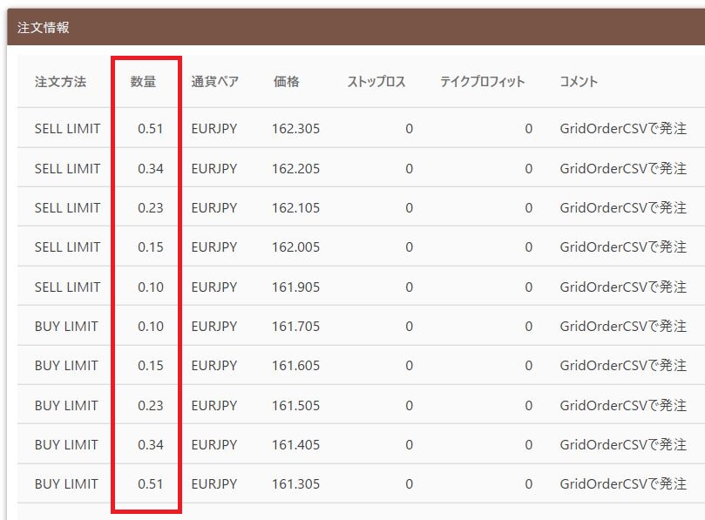The height and width of the screenshot is (520, 705).
Task: Click the price 161.405
Action: pyautogui.click(x=295, y=444)
